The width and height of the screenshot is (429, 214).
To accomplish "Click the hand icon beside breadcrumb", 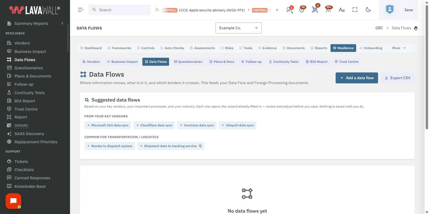I will point(416,28).
